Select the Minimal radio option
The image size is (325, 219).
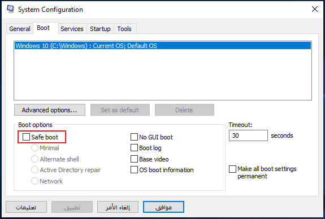click(34, 148)
